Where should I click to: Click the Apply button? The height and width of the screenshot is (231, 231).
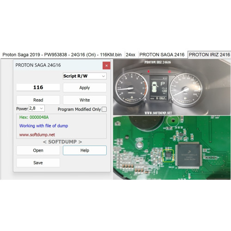pos(85,88)
